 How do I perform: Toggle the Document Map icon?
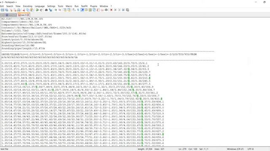[90, 10]
